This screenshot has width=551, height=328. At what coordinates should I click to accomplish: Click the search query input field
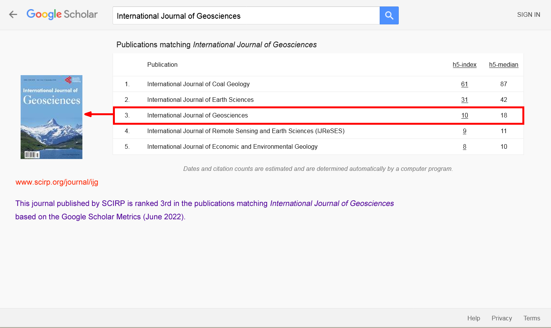pyautogui.click(x=246, y=16)
